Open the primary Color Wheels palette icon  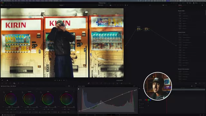[10, 83]
